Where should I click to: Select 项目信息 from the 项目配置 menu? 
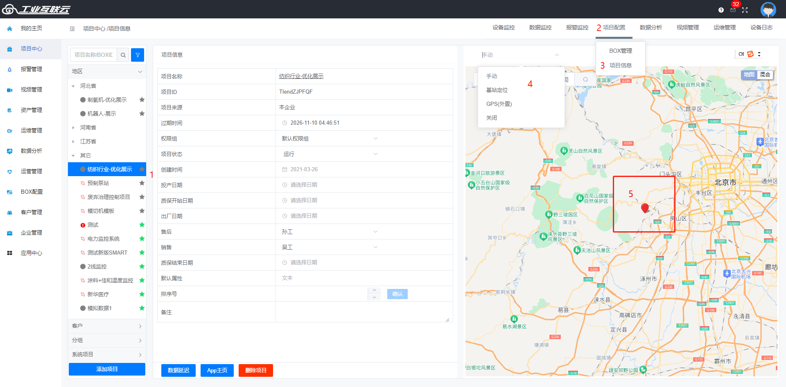[x=620, y=65]
